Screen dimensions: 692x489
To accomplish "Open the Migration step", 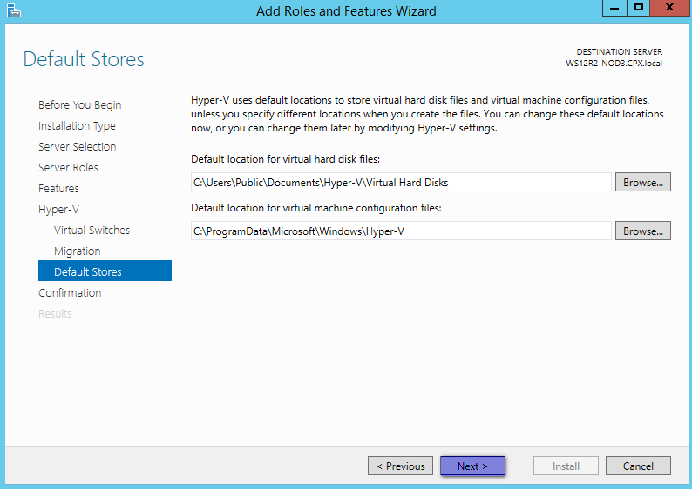I will 78,251.
